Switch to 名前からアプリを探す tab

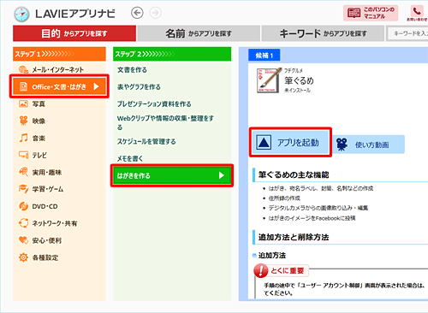point(199,33)
